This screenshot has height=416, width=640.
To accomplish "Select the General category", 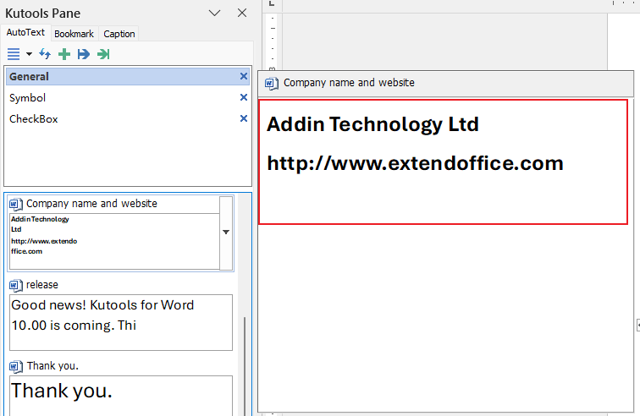I will [x=128, y=77].
